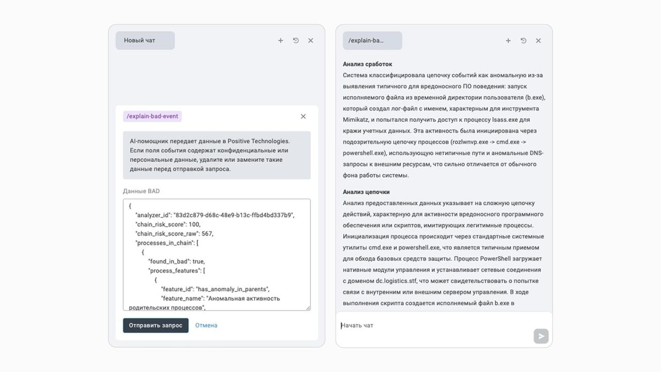Close the Новый чат panel
Image resolution: width=661 pixels, height=372 pixels.
point(311,40)
